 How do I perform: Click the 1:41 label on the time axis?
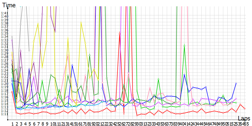[x=5, y=13]
